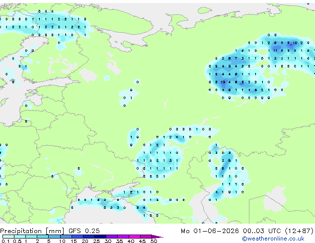Click the 40–45 mm magenta legend swatch
The image size is (315, 243).
click(135, 237)
